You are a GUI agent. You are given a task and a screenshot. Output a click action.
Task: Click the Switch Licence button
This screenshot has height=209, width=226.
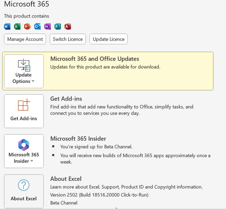68,39
